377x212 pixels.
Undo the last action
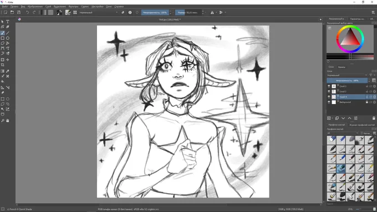point(27,13)
